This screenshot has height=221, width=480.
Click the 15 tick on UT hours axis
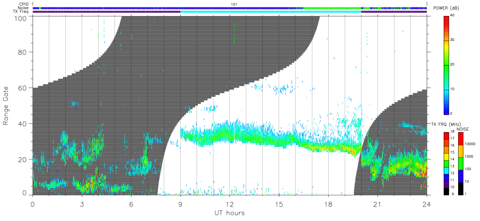(279, 204)
